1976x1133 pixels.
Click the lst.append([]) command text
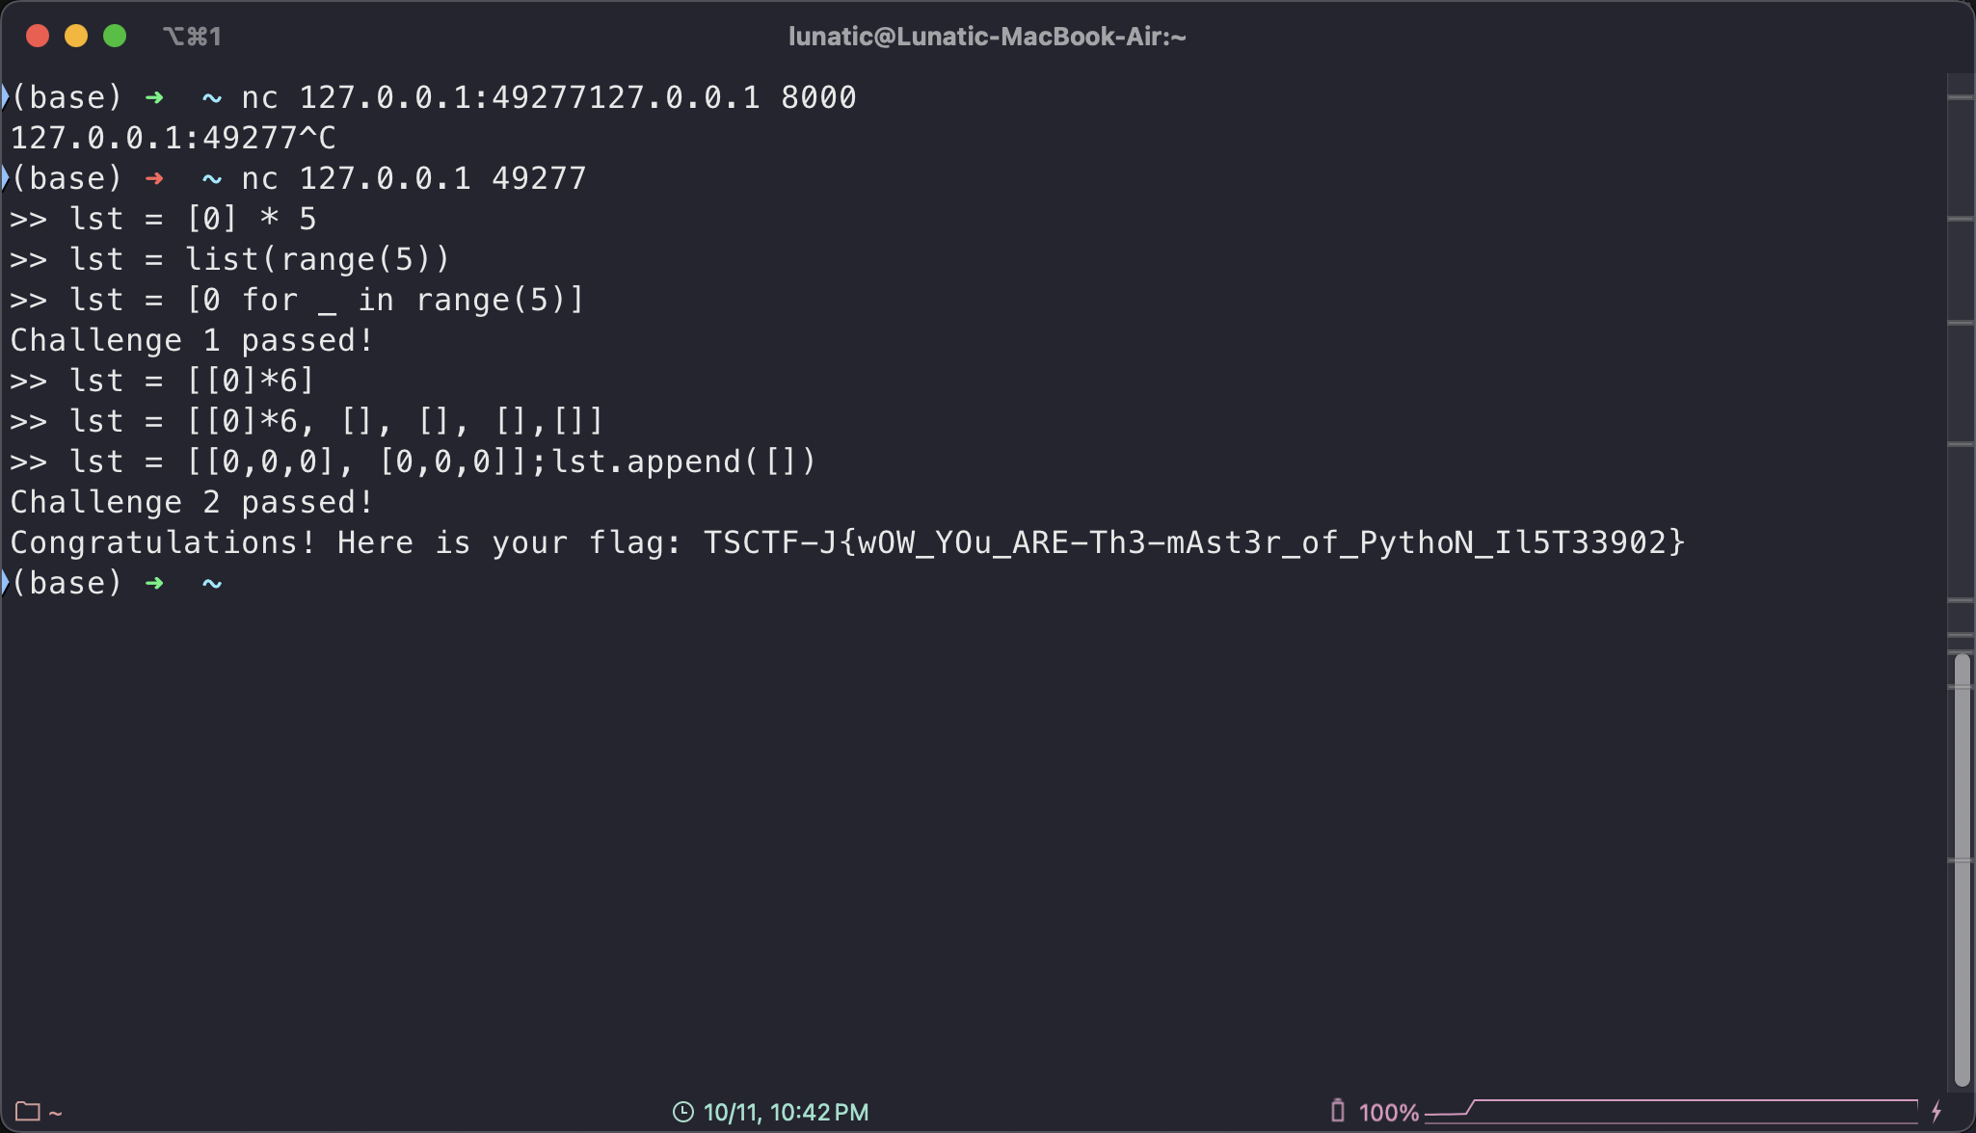(x=682, y=461)
